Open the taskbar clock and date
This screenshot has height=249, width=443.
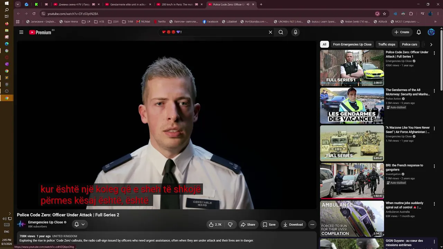7,242
